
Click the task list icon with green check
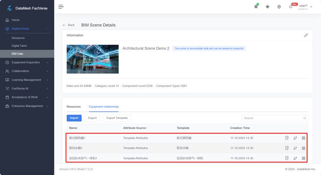pyautogui.click(x=256, y=7)
